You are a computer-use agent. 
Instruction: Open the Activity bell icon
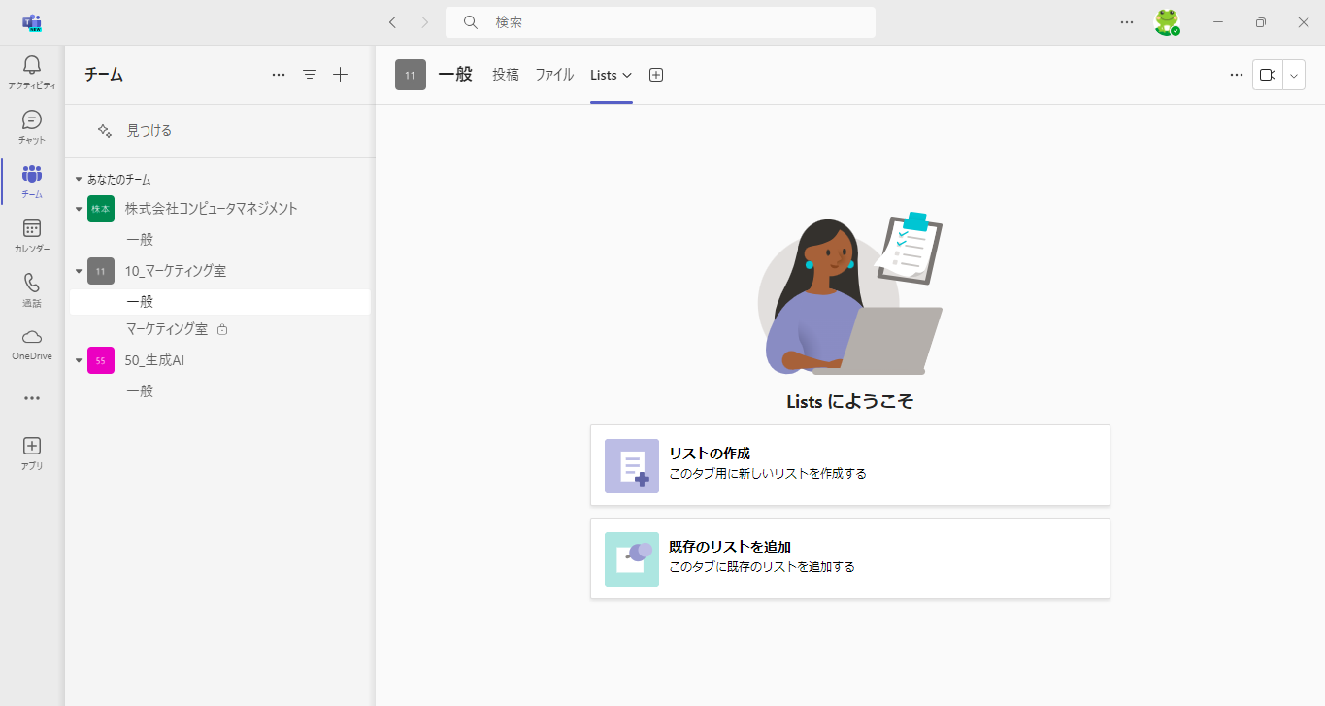click(x=32, y=66)
